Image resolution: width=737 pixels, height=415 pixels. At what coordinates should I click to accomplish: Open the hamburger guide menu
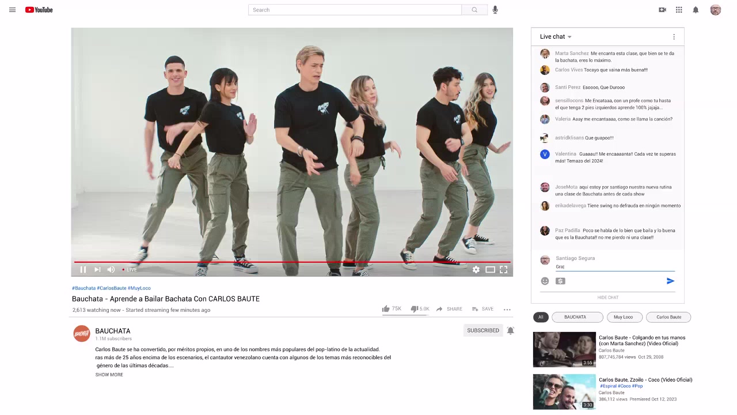click(x=12, y=10)
